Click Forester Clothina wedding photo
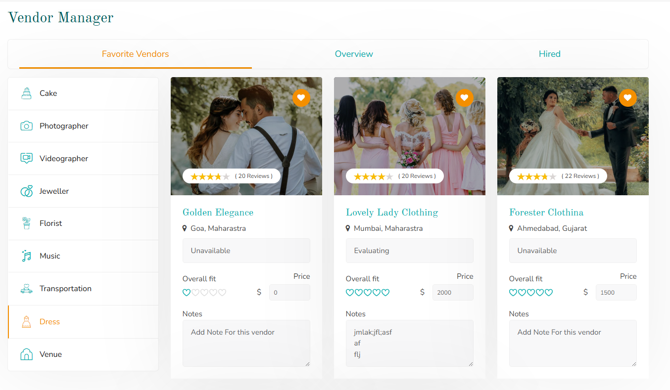This screenshot has height=390, width=670. [573, 136]
